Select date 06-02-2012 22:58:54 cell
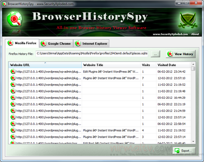Viewport: 204px width, 162px height. [x=171, y=124]
